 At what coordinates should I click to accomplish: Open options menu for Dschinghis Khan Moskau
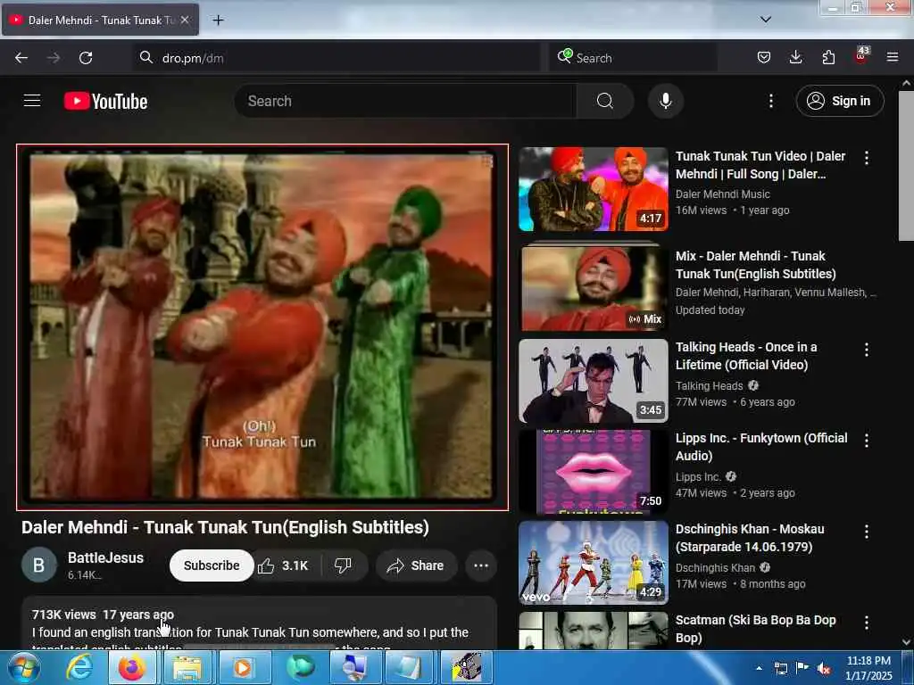click(866, 531)
